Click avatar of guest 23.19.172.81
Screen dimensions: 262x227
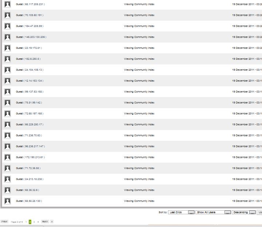click(x=7, y=48)
